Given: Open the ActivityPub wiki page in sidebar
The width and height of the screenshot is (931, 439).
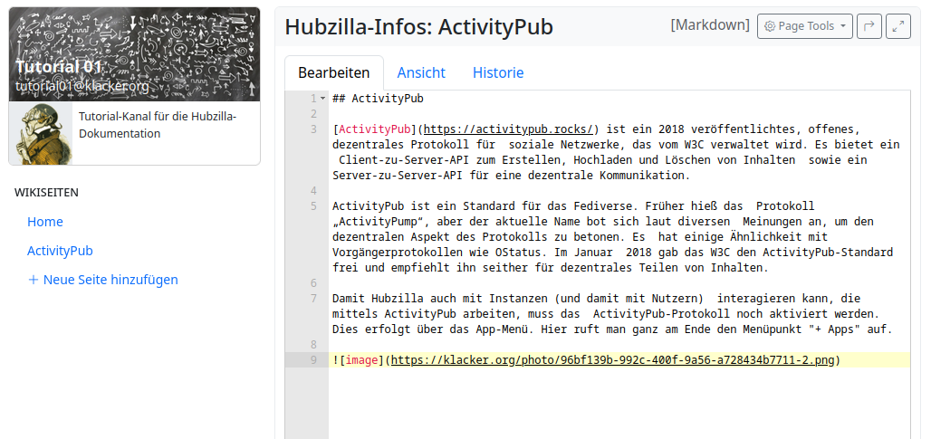Looking at the screenshot, I should click(60, 251).
